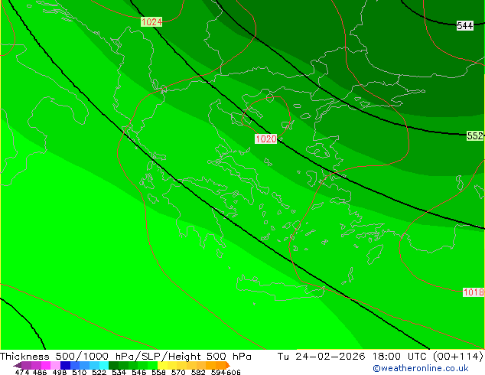Click the orange right arrow of legend
The image size is (485, 375).
pyautogui.click(x=228, y=365)
